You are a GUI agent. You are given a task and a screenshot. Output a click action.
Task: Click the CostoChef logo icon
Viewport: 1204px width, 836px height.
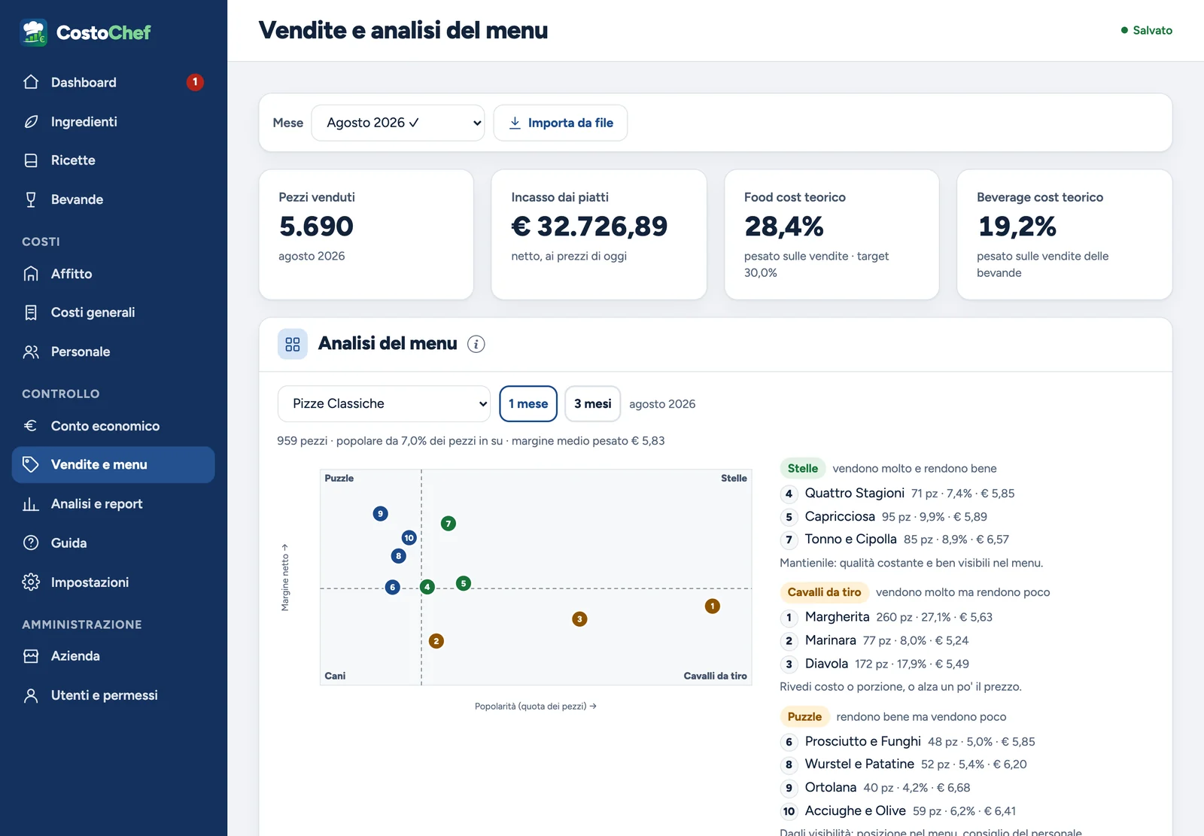(34, 32)
